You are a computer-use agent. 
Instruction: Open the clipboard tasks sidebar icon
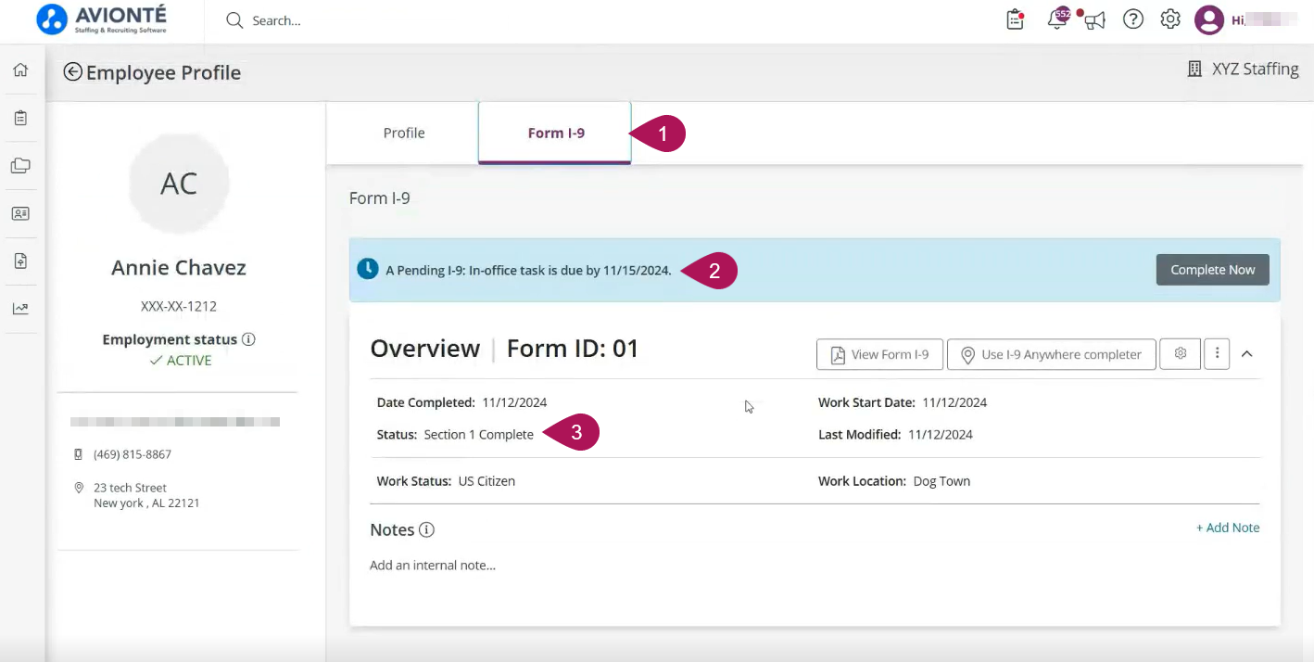[x=20, y=119]
